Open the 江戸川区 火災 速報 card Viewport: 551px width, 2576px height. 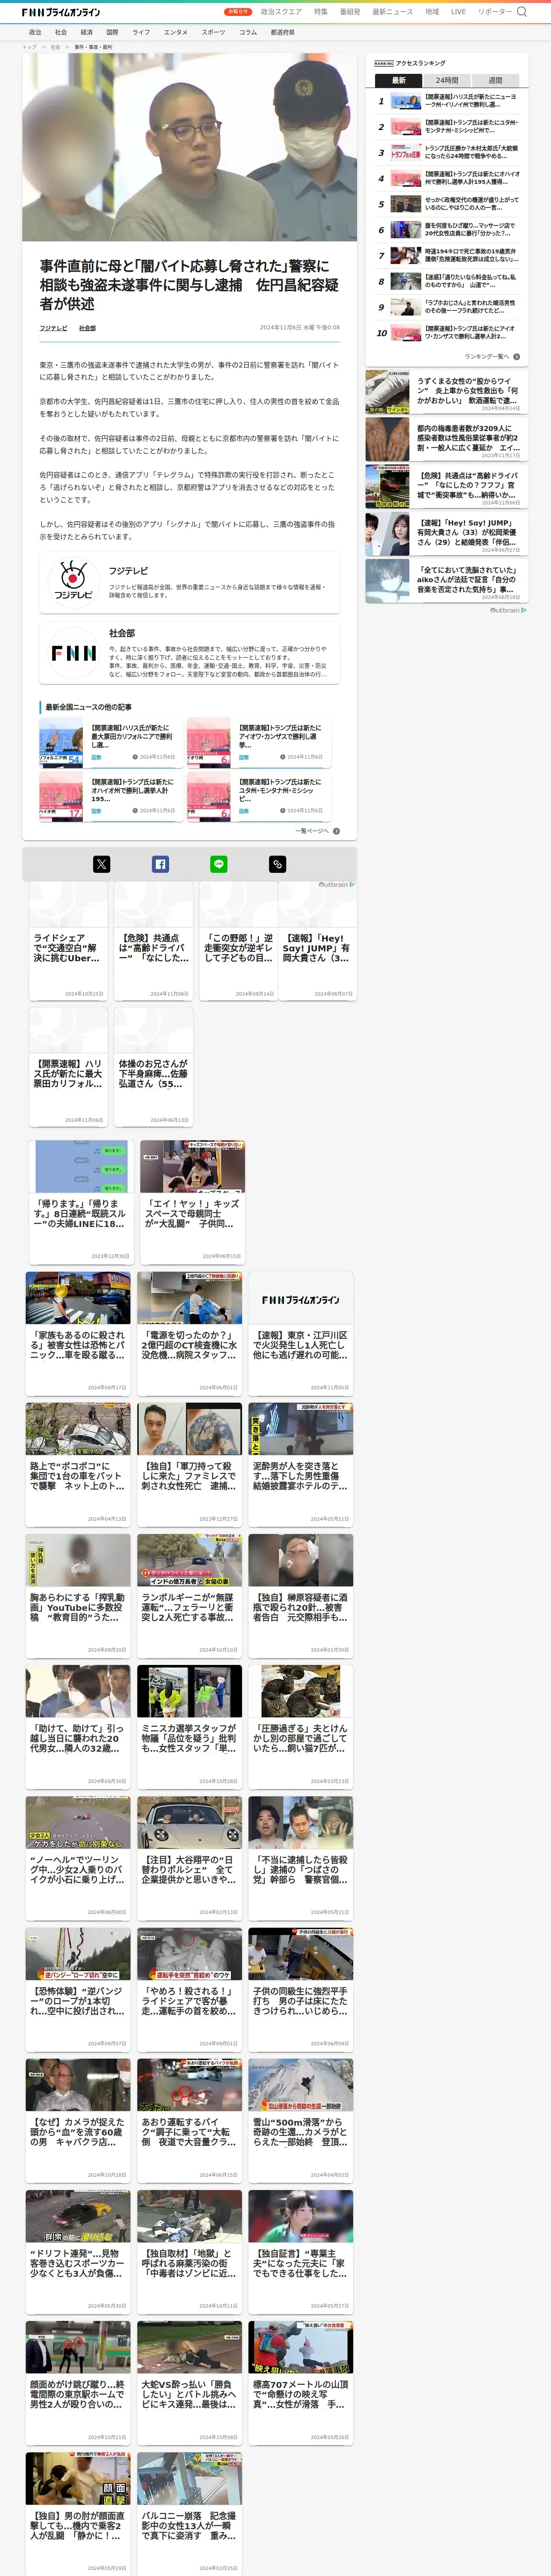[x=301, y=1333]
